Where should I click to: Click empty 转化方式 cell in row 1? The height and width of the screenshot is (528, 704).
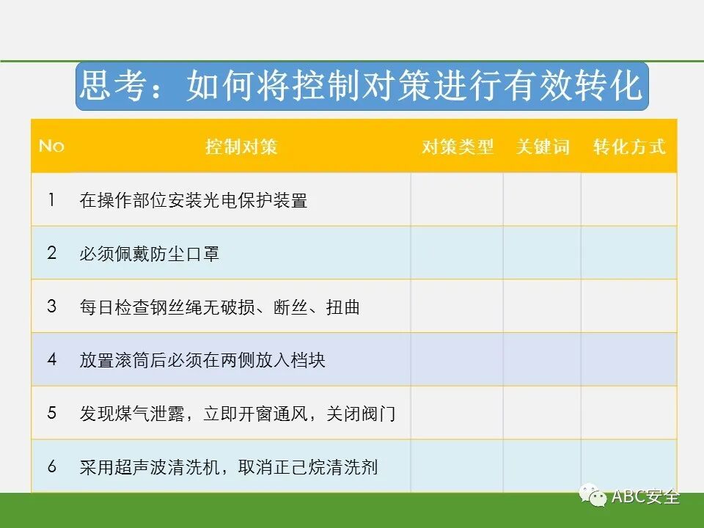click(629, 199)
